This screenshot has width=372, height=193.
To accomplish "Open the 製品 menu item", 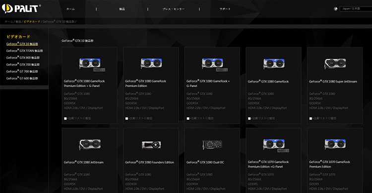I will pos(122,9).
